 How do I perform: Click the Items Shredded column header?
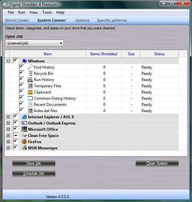104,54
